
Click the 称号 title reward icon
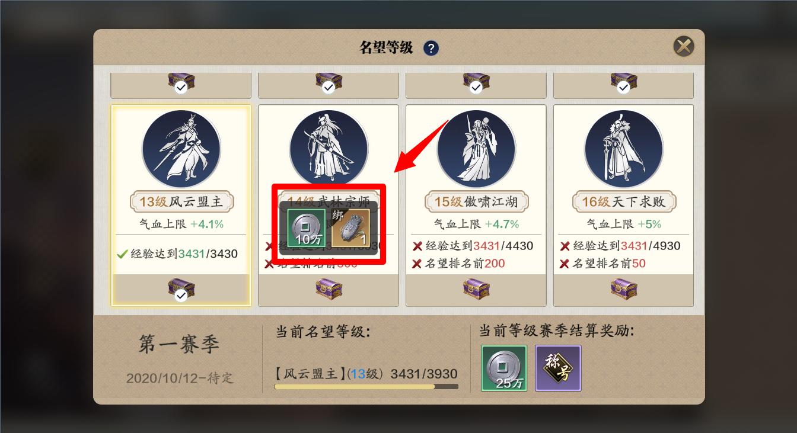558,368
